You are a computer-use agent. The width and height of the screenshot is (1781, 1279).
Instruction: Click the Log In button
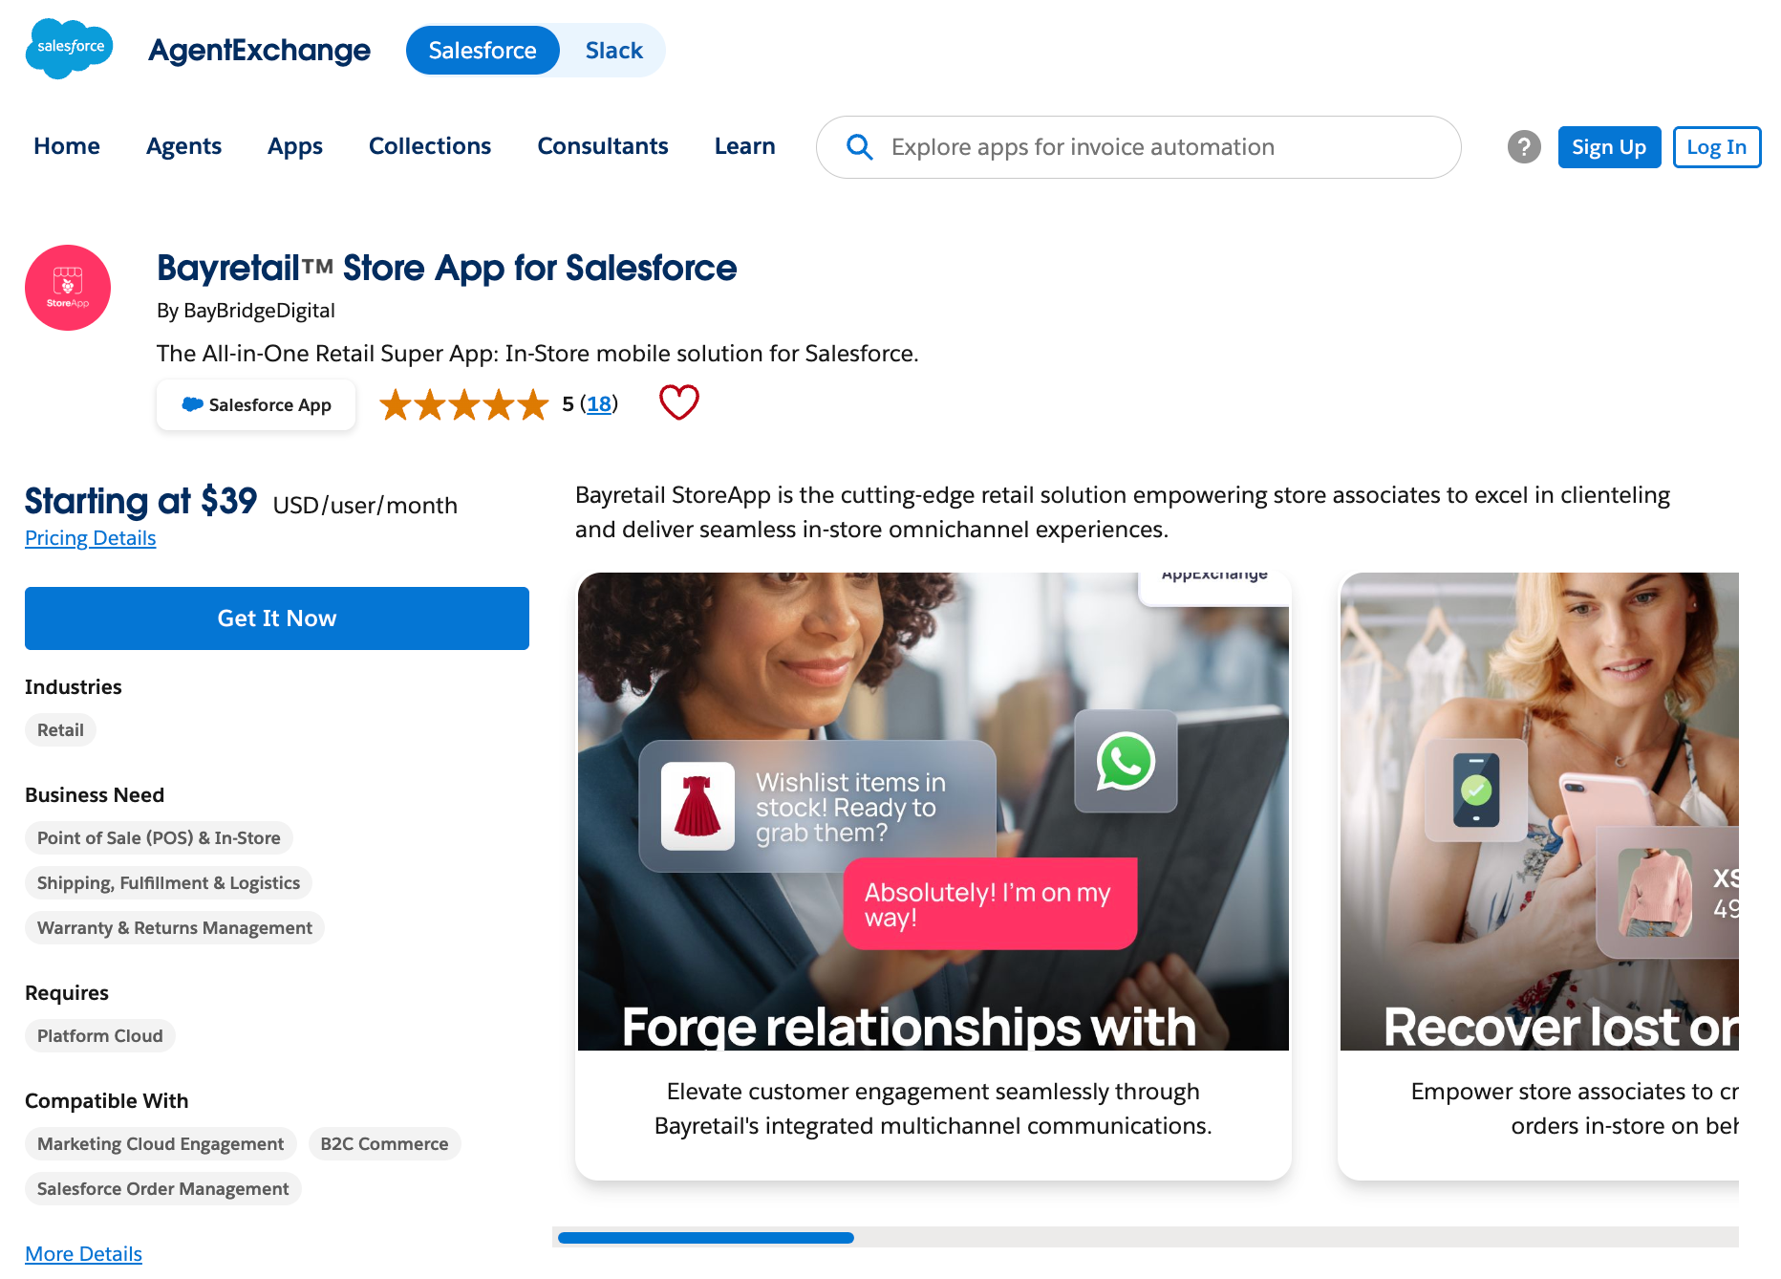[x=1717, y=147]
